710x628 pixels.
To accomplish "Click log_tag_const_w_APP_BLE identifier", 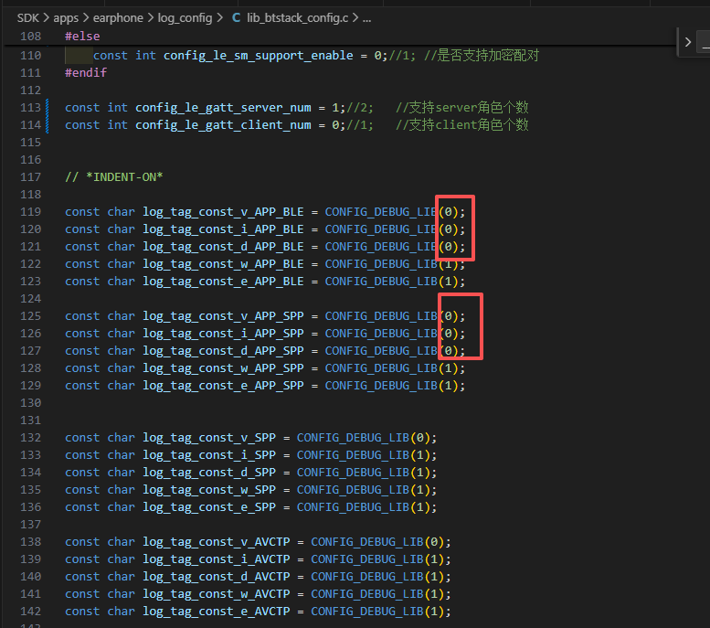I will pos(223,264).
